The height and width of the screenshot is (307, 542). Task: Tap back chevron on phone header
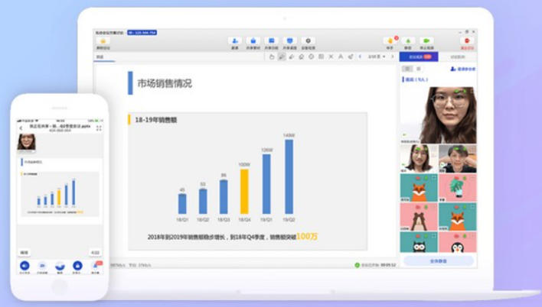point(21,128)
